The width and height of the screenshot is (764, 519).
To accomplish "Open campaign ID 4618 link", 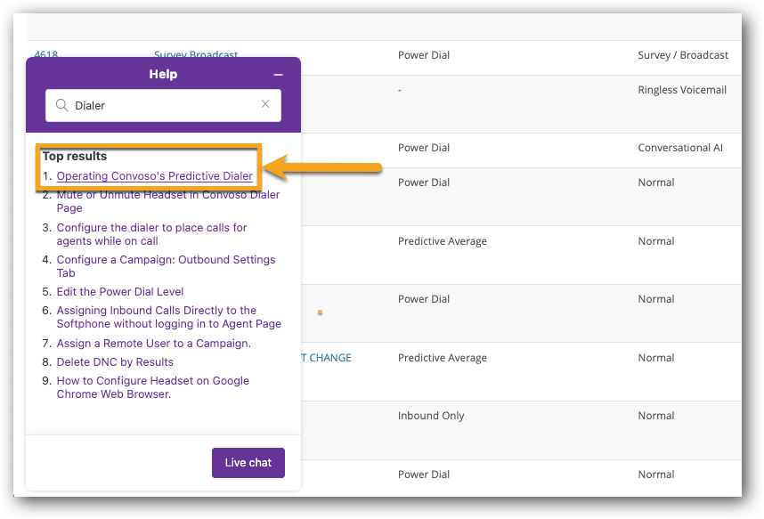I will (x=46, y=54).
